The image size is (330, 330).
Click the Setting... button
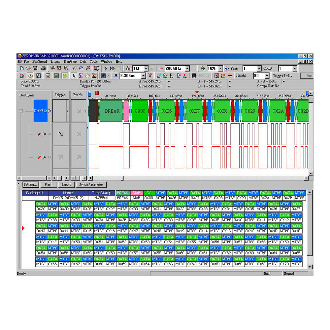click(x=30, y=184)
